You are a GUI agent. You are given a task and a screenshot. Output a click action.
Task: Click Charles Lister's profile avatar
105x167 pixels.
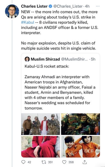[x=12, y=11]
